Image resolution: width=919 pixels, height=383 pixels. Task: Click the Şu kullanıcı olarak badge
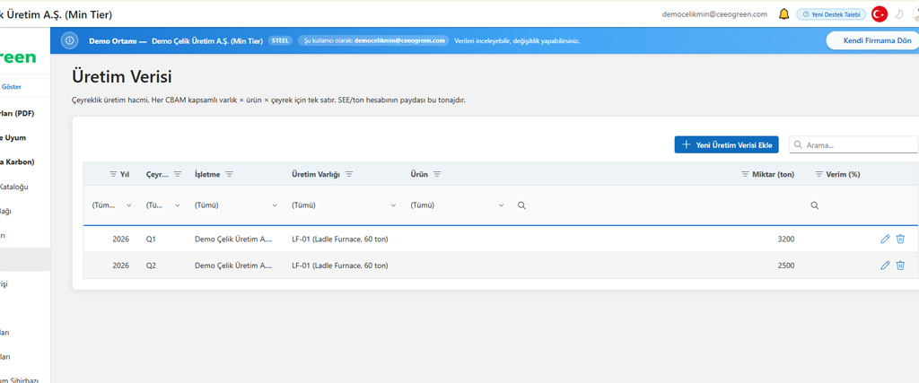tap(373, 41)
